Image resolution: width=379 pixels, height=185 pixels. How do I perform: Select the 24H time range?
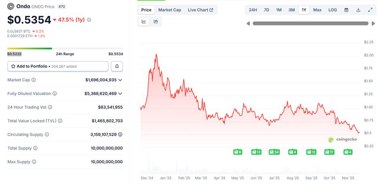(x=253, y=10)
